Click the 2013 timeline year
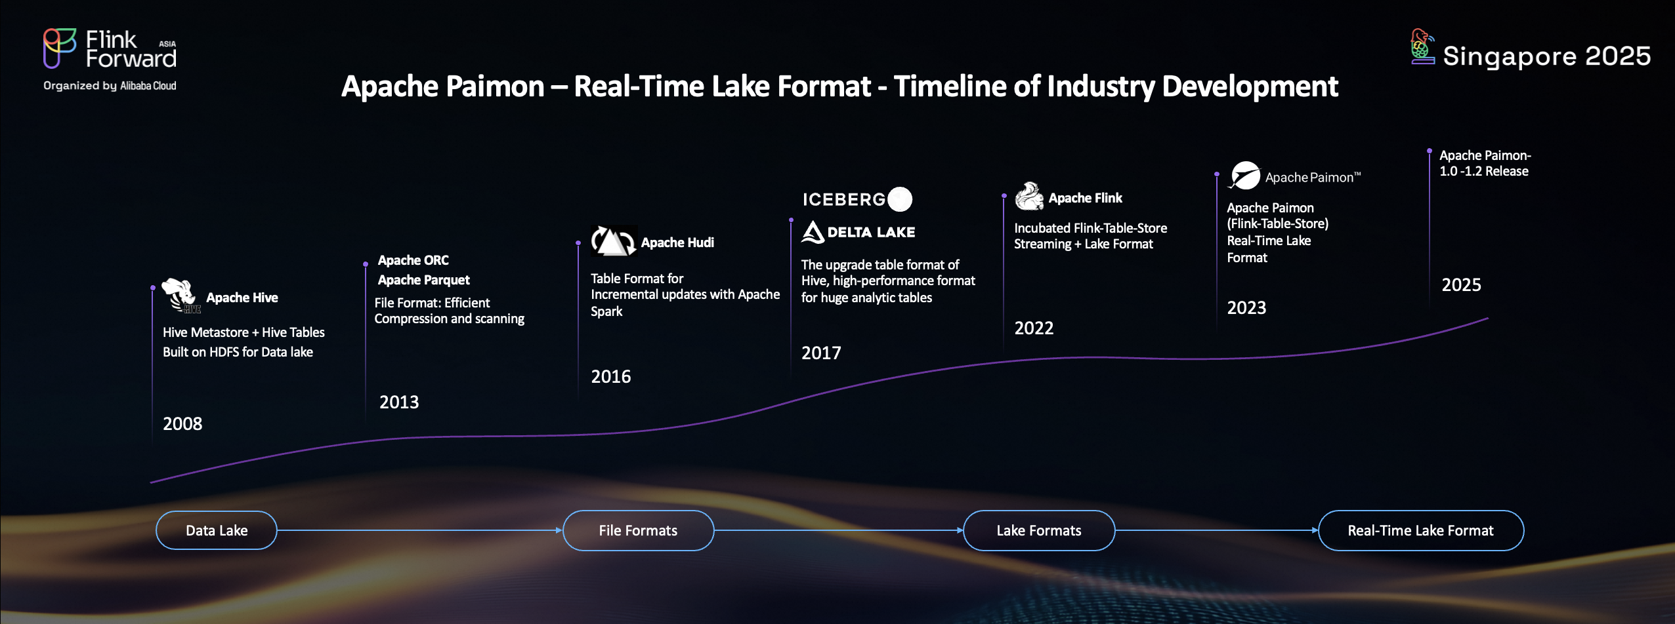The height and width of the screenshot is (624, 1675). point(399,402)
